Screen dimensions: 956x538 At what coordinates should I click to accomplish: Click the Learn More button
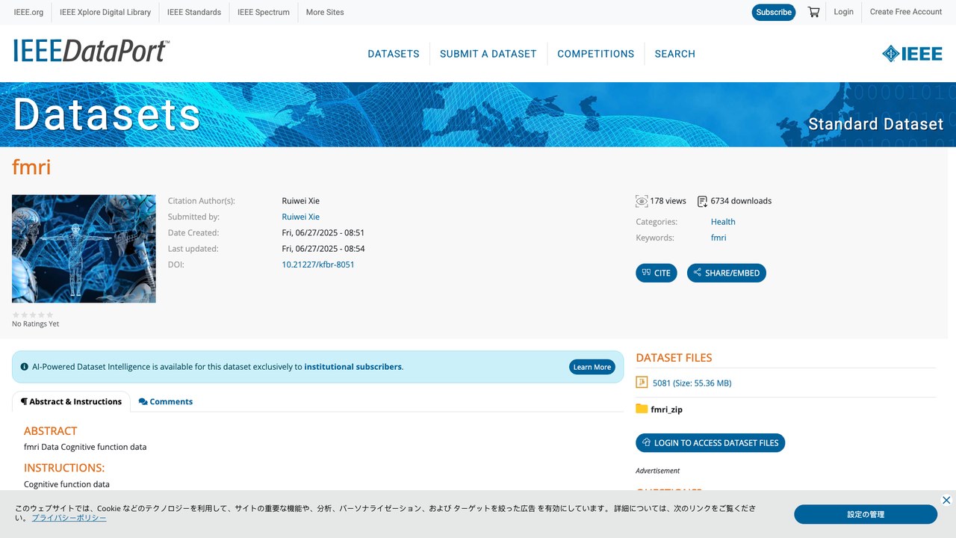[x=592, y=367]
